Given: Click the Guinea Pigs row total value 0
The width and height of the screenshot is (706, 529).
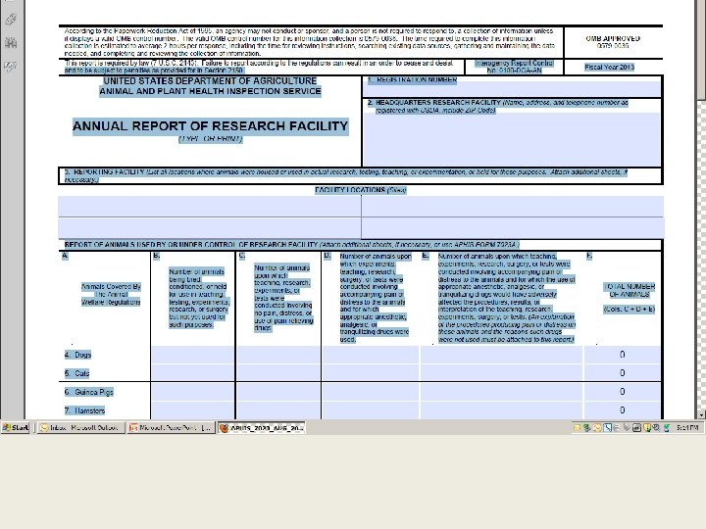Looking at the screenshot, I should coord(623,392).
